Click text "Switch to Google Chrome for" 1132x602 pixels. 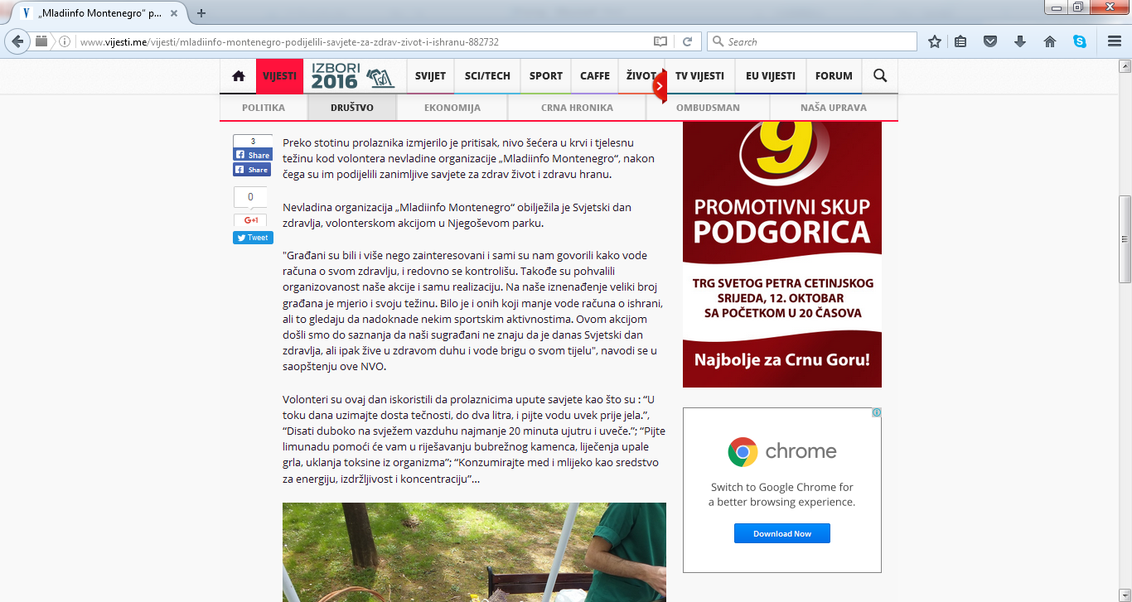782,487
